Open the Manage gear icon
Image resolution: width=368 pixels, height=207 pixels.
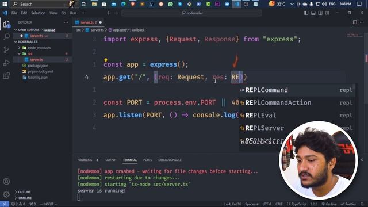6,194
